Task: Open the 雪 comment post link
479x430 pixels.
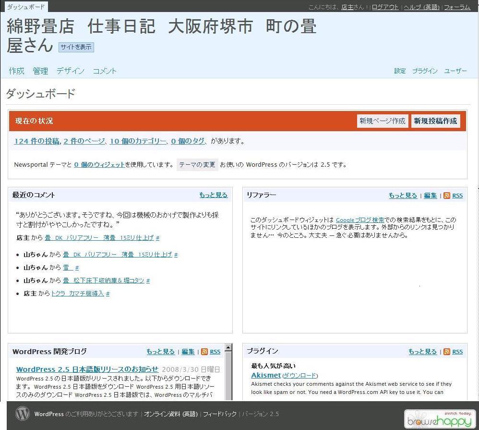Action: click(x=68, y=268)
